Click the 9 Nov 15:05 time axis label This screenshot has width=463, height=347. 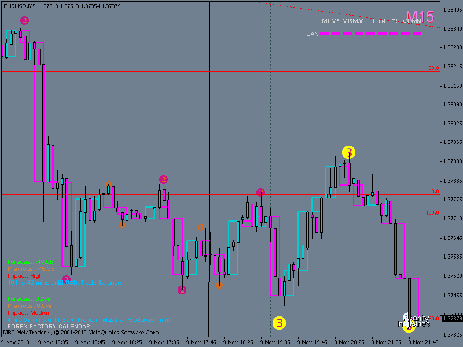pyautogui.click(x=53, y=342)
